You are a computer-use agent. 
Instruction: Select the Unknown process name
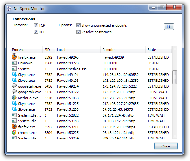point(25,63)
